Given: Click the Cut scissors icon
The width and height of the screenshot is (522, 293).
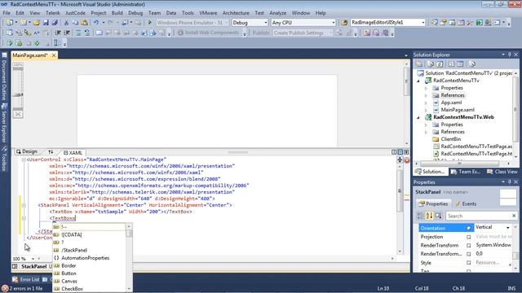Looking at the screenshot, I should pyautogui.click(x=66, y=23).
